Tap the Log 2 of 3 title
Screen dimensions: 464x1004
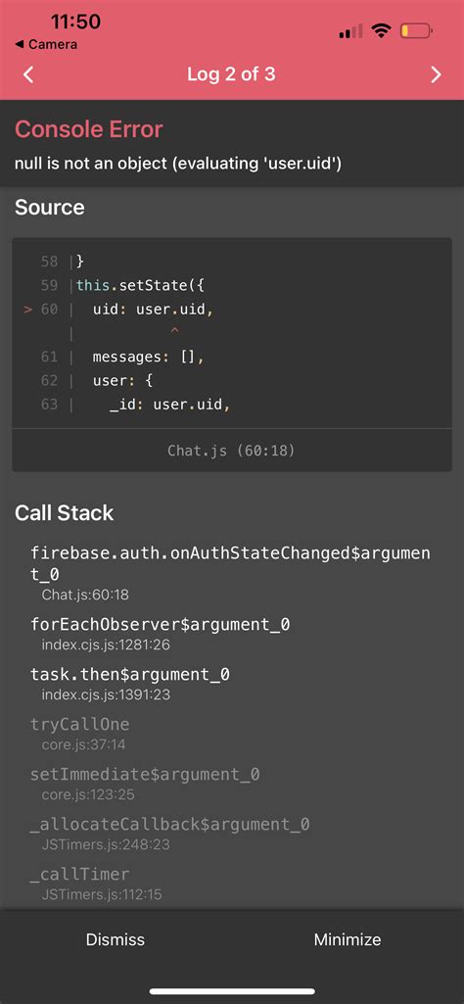[231, 74]
